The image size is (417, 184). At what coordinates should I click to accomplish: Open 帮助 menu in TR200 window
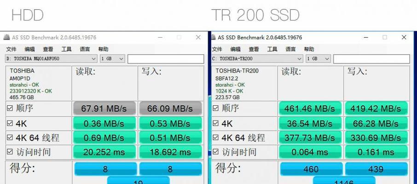309,49
